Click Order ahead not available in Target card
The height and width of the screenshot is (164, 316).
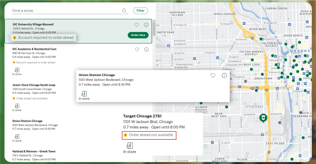151,135
